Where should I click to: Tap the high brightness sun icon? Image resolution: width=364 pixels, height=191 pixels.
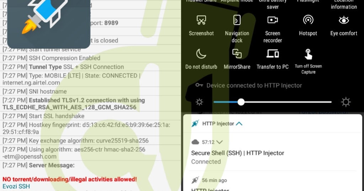(x=346, y=102)
